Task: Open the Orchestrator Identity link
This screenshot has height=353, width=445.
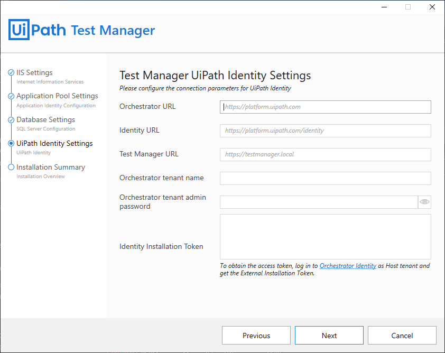Action: coord(348,266)
